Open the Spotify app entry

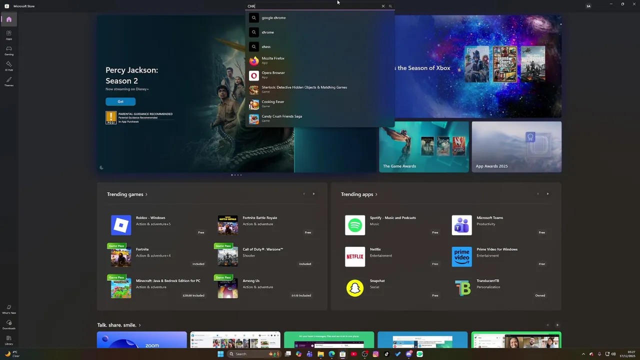click(392, 225)
